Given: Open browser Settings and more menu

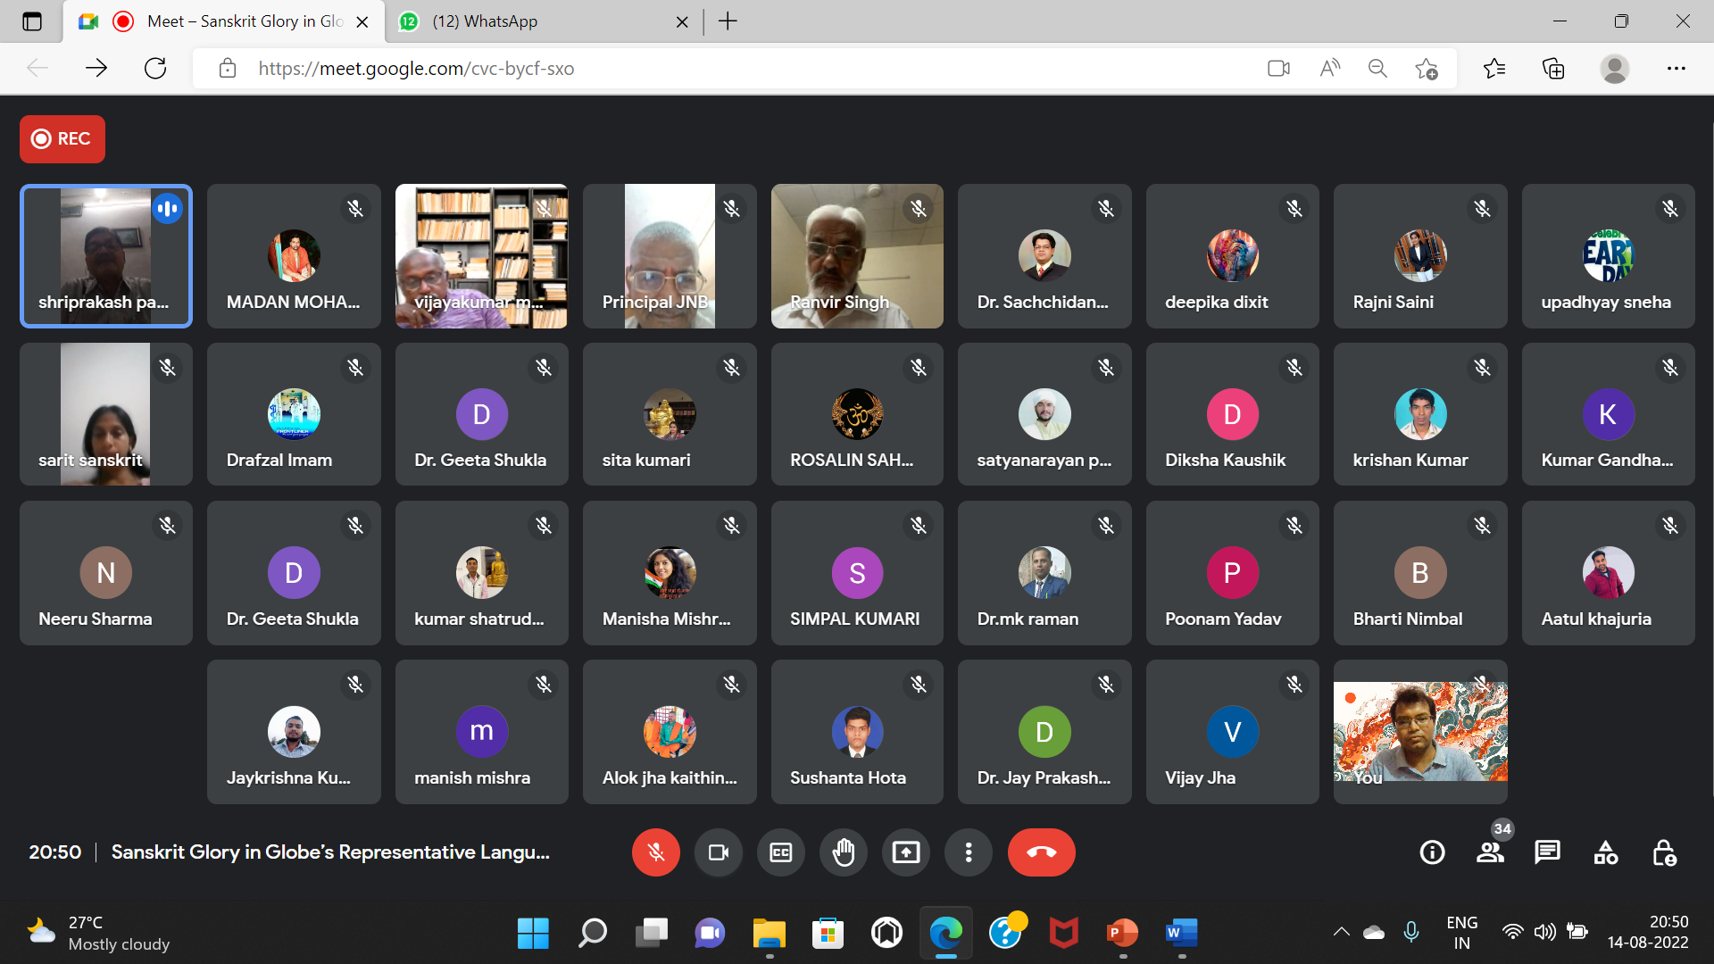Looking at the screenshot, I should coord(1676,69).
